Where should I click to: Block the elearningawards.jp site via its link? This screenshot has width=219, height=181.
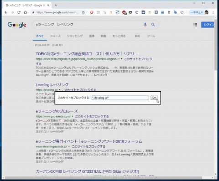coord(89,146)
